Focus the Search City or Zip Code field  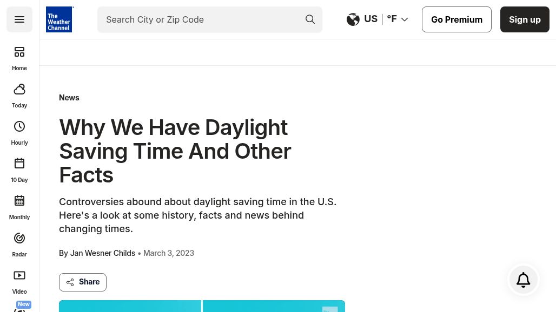[200, 19]
